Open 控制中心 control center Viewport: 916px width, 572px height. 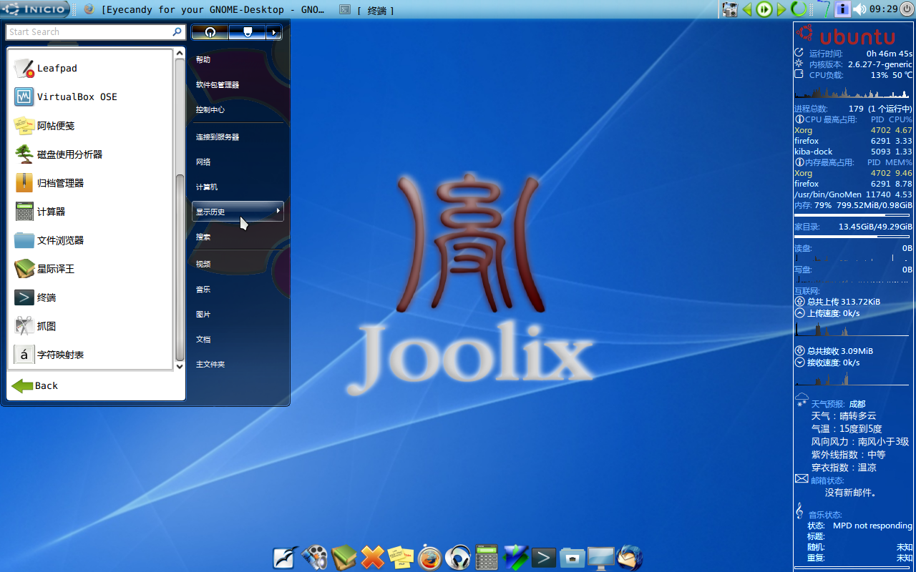(238, 110)
